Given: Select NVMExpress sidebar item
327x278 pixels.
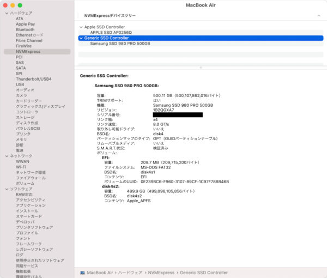Looking at the screenshot, I should point(37,52).
